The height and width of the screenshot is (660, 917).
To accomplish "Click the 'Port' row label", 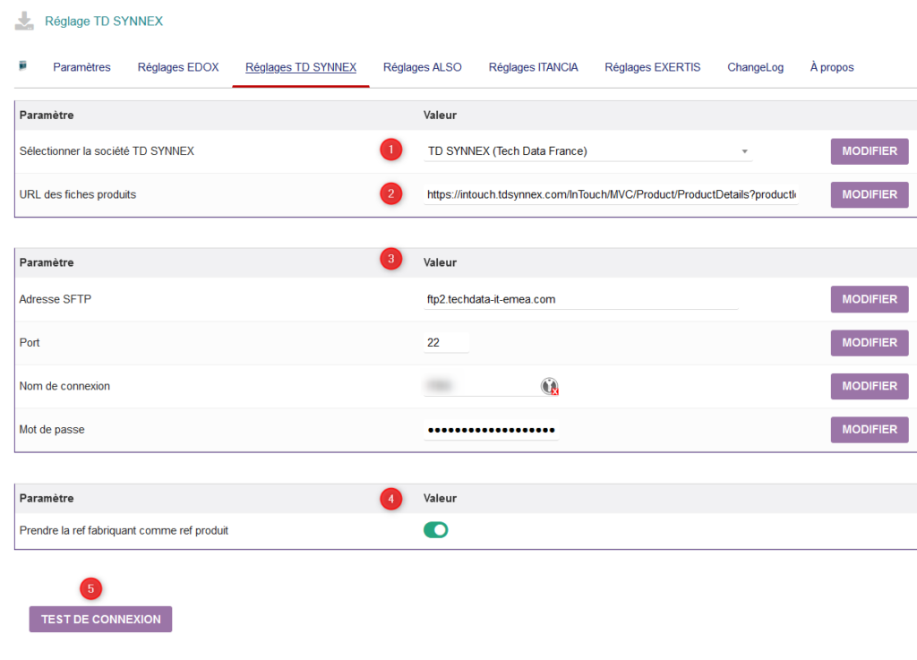I will 30,343.
